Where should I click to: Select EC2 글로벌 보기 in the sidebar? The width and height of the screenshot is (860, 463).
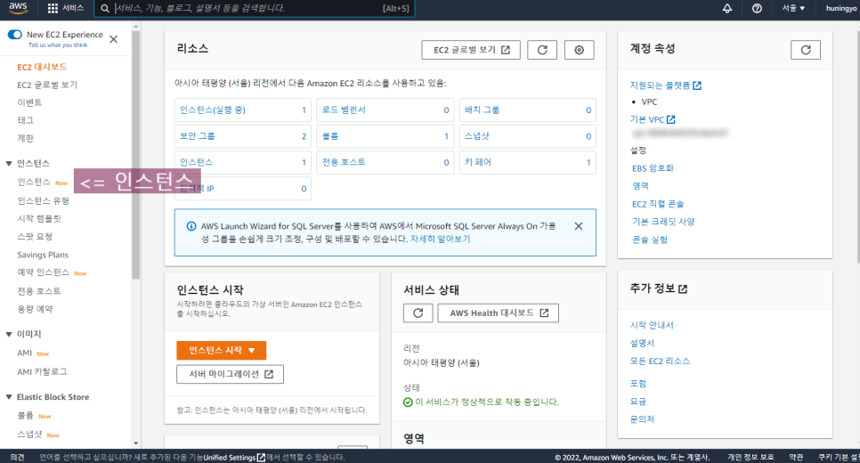tap(47, 85)
